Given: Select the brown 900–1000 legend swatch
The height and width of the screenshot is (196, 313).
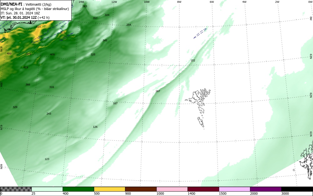Looking at the screenshot, I should [141, 189].
